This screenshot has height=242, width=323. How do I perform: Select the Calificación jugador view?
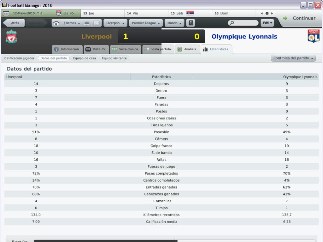pyautogui.click(x=19, y=58)
